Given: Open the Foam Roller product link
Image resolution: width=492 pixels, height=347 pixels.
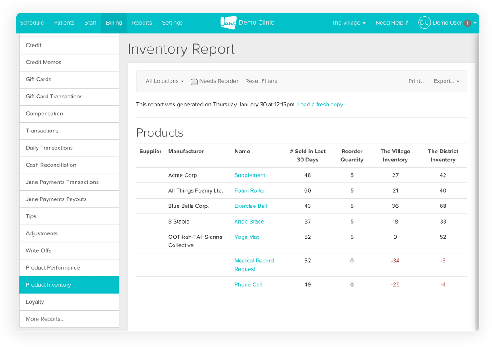Looking at the screenshot, I should click(250, 190).
